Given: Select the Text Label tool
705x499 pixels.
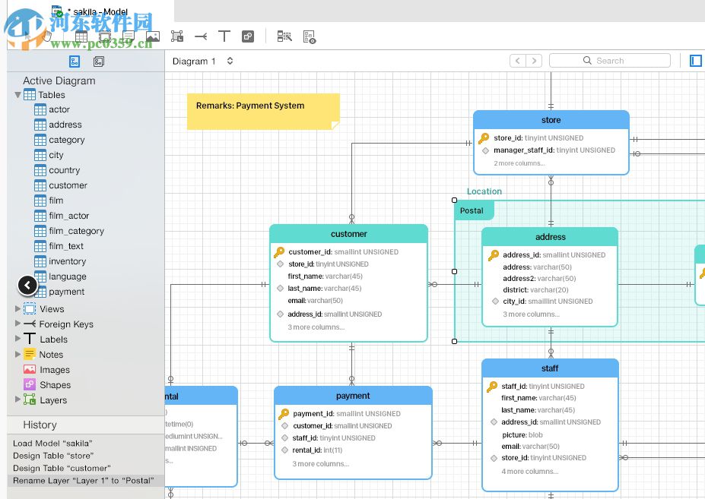Looking at the screenshot, I should tap(224, 36).
